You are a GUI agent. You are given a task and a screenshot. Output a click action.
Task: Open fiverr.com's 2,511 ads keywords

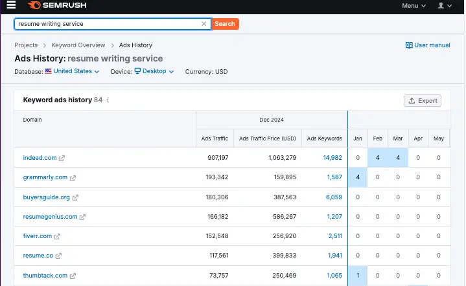(x=335, y=236)
